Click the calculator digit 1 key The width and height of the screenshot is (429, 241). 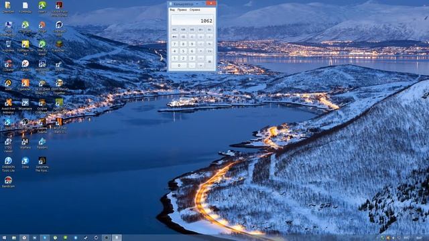pyautogui.click(x=174, y=58)
